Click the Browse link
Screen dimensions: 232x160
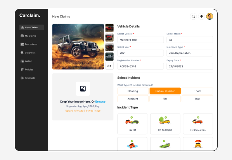coord(100,102)
